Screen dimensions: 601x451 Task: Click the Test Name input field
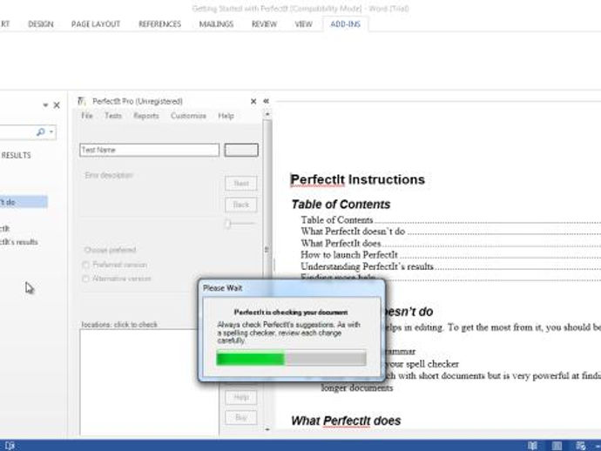[x=150, y=150]
